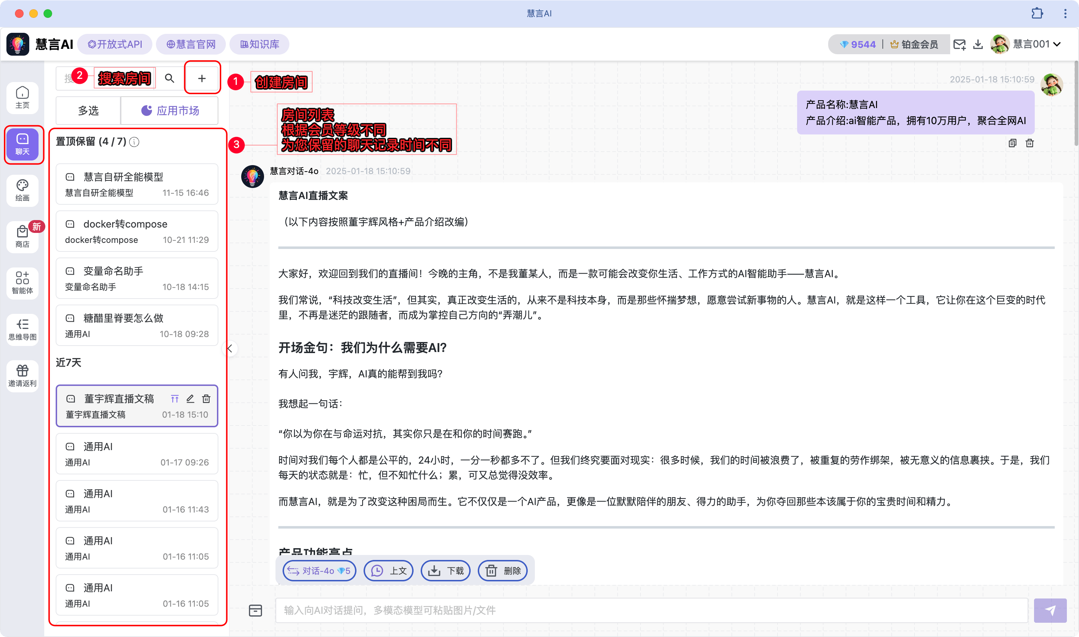The height and width of the screenshot is (637, 1079).
Task: Switch model via 对话-4o button
Action: tap(319, 570)
